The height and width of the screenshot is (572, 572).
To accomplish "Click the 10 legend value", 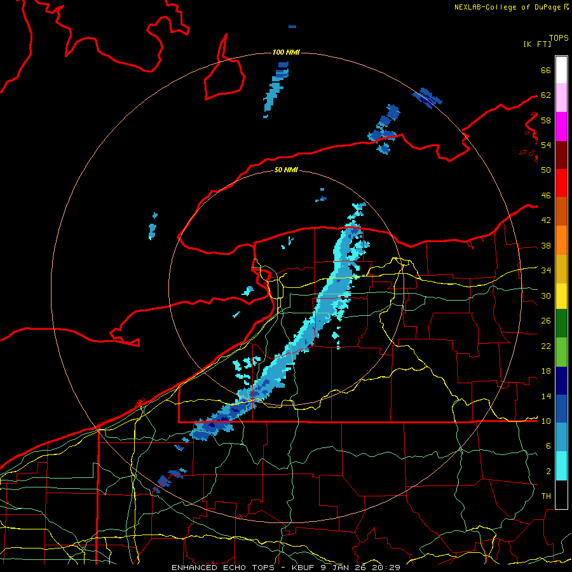I will click(x=546, y=421).
